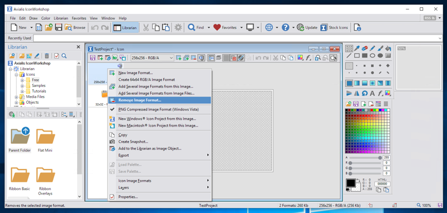
Task: Select the solid fill gradient mode button
Action: click(x=349, y=83)
